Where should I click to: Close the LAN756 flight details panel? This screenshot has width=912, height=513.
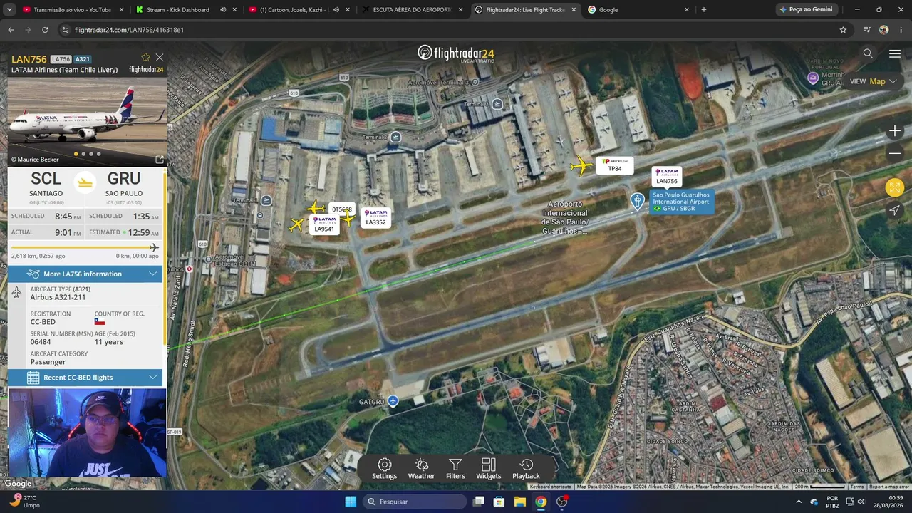(160, 58)
